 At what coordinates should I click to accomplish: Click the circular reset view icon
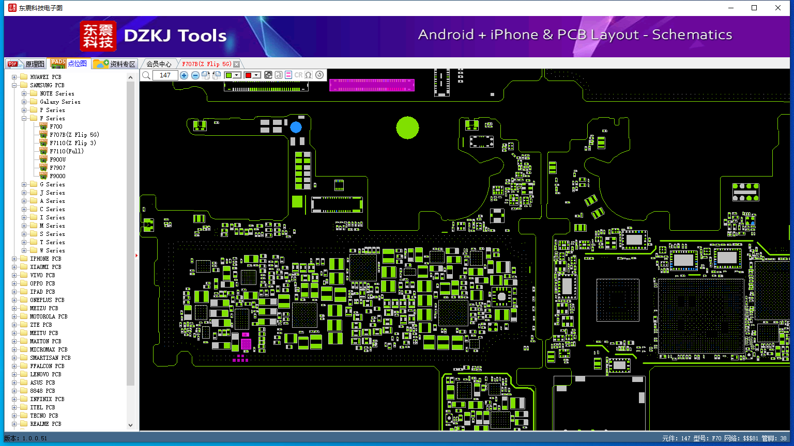coord(319,75)
